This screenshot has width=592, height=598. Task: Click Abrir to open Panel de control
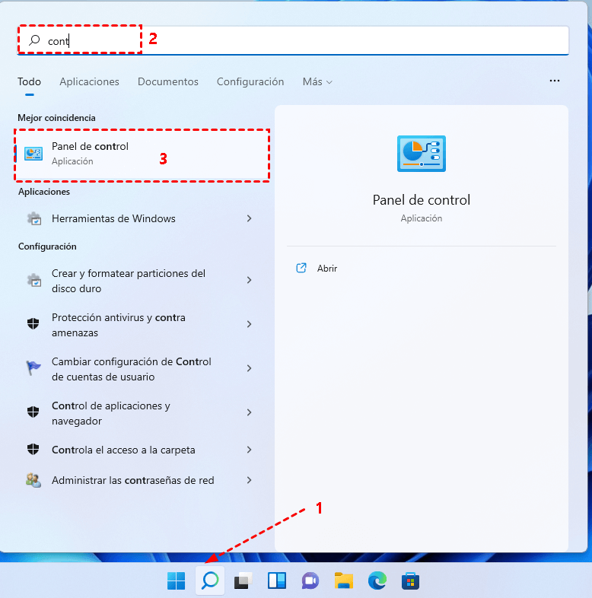point(326,269)
